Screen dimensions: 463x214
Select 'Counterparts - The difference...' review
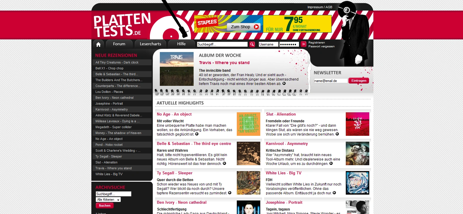(x=122, y=86)
